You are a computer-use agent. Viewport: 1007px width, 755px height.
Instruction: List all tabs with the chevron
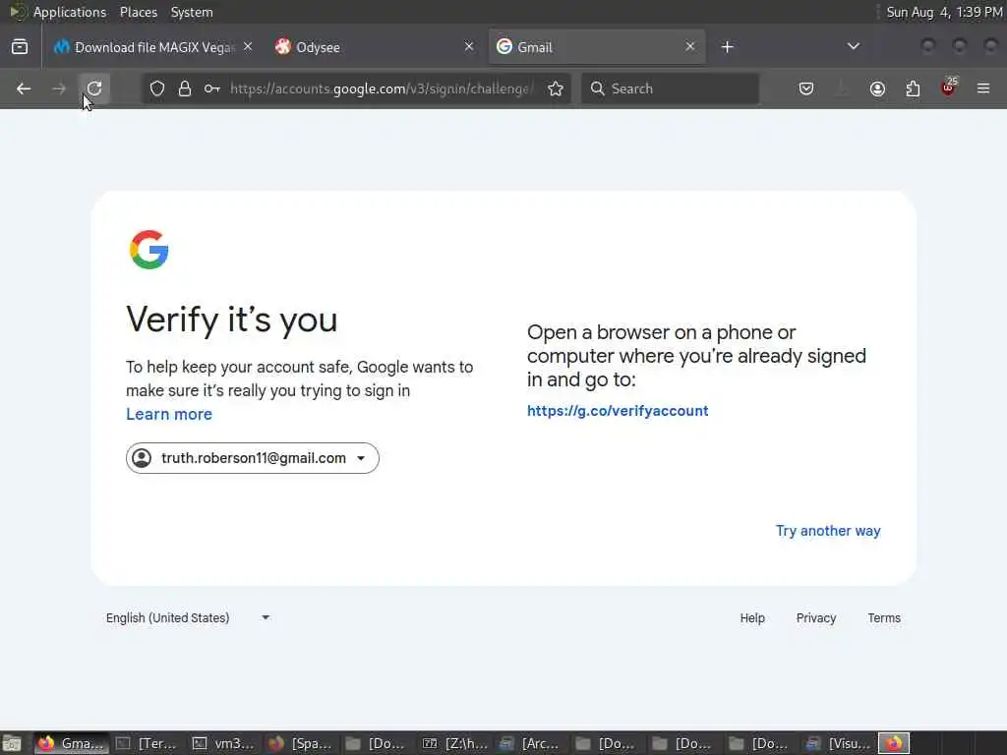point(853,46)
